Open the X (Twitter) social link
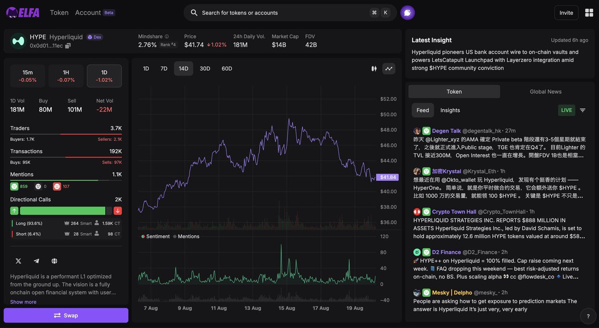 pos(18,261)
